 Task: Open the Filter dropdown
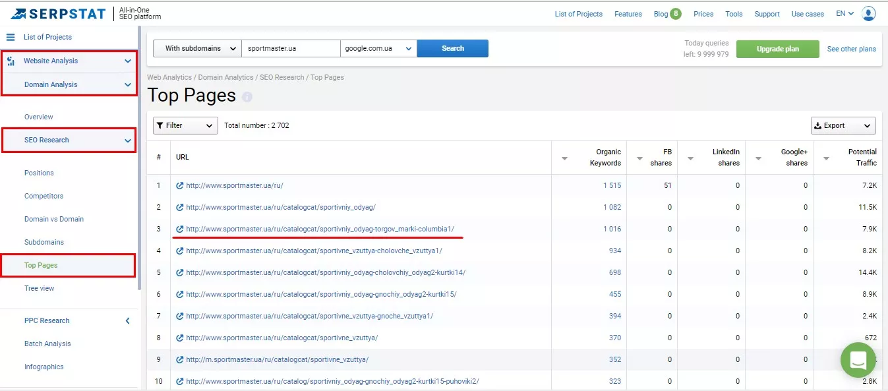185,125
